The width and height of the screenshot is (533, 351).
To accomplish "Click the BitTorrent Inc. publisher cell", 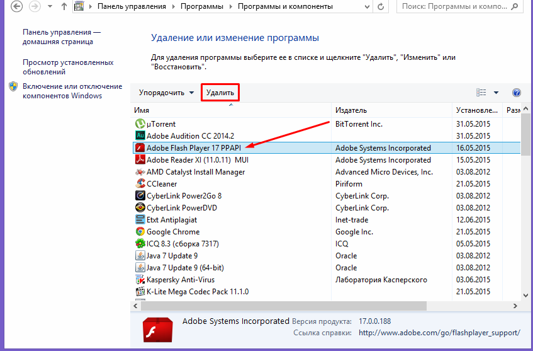I will click(359, 124).
